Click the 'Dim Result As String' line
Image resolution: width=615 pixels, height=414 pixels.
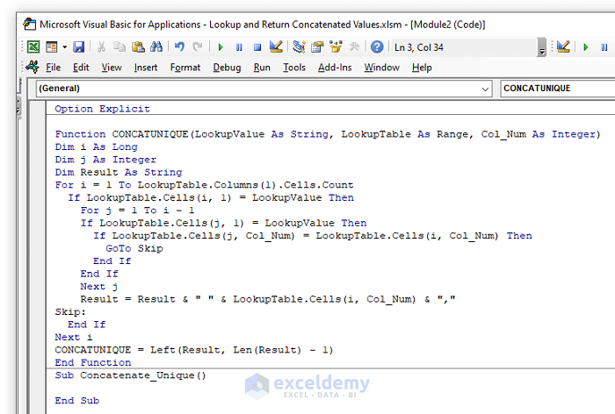point(119,172)
